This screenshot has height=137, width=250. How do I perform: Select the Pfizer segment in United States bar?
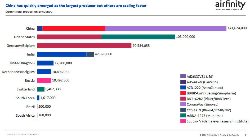tap(69, 37)
